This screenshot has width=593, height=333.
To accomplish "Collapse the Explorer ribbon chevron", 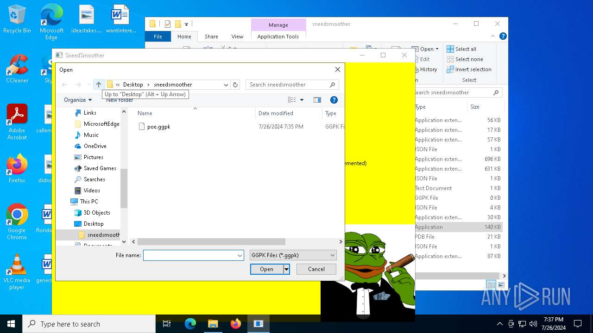I will 493,36.
